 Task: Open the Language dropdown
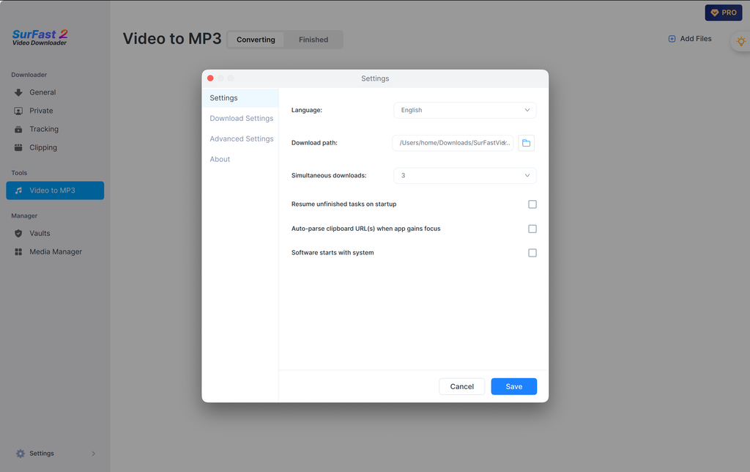click(465, 110)
